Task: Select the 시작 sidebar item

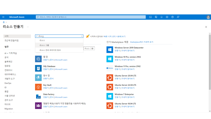Action: point(17,36)
